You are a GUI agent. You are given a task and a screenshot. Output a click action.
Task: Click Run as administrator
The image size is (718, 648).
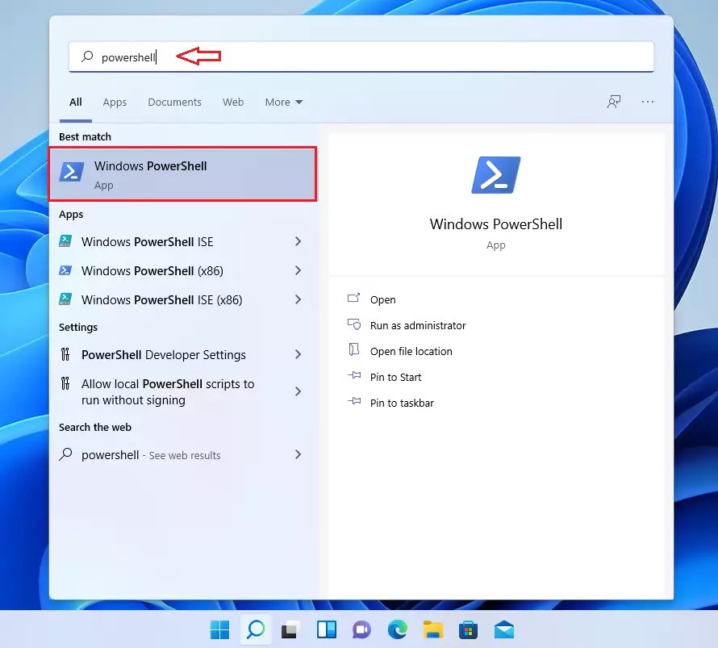(x=417, y=325)
